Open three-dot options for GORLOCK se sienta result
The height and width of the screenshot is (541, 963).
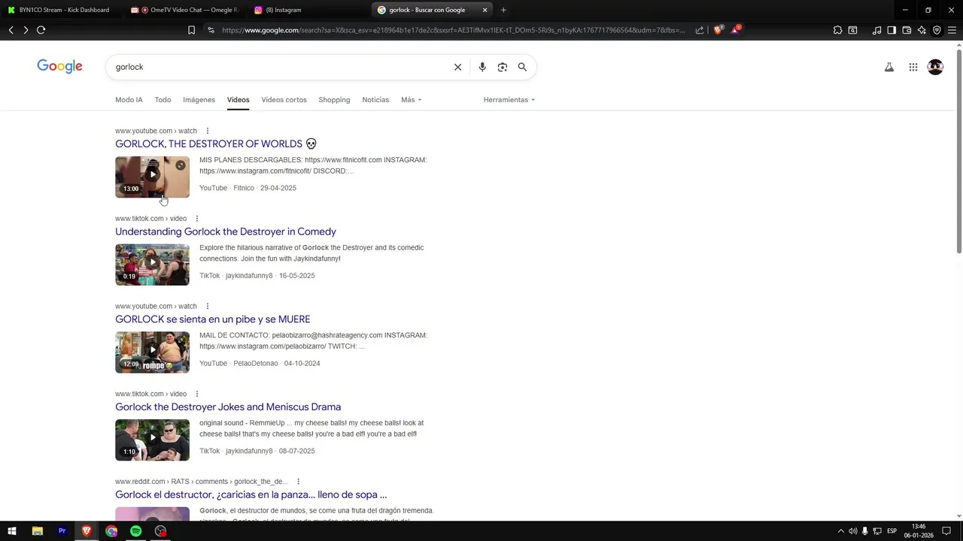coord(208,307)
